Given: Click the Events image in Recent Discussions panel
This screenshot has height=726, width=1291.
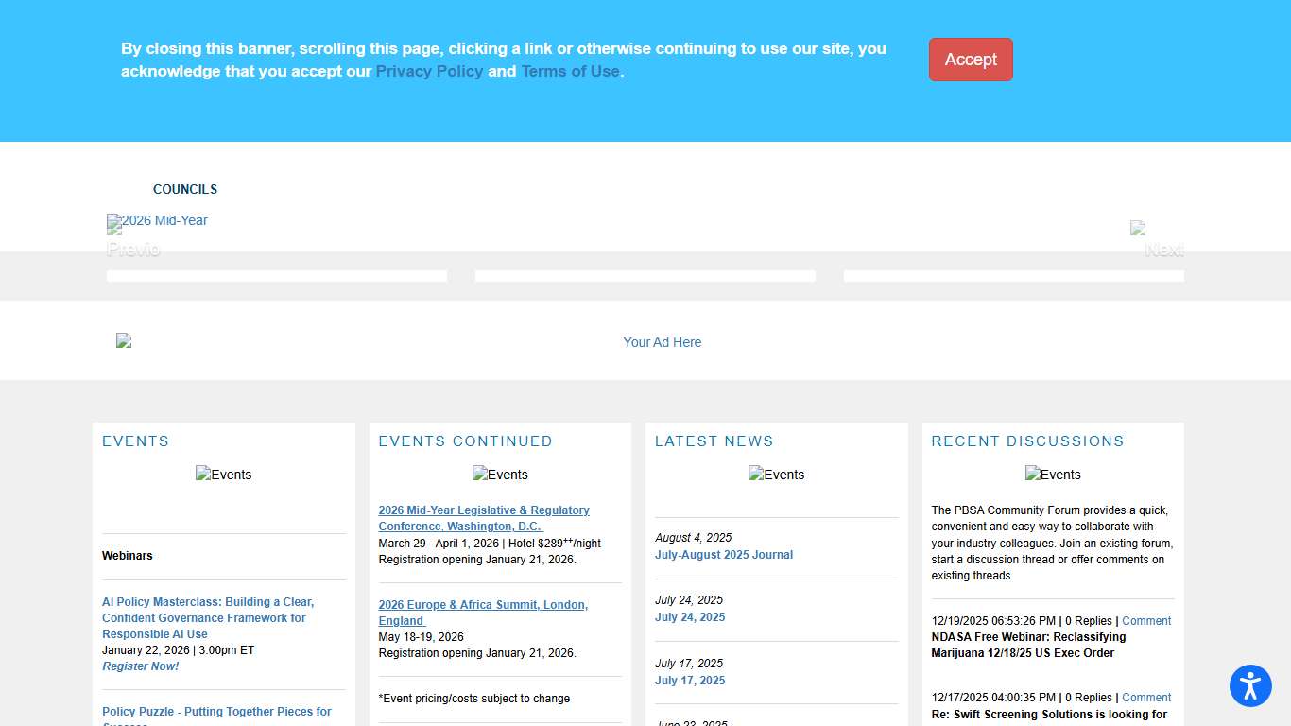Looking at the screenshot, I should (1053, 475).
